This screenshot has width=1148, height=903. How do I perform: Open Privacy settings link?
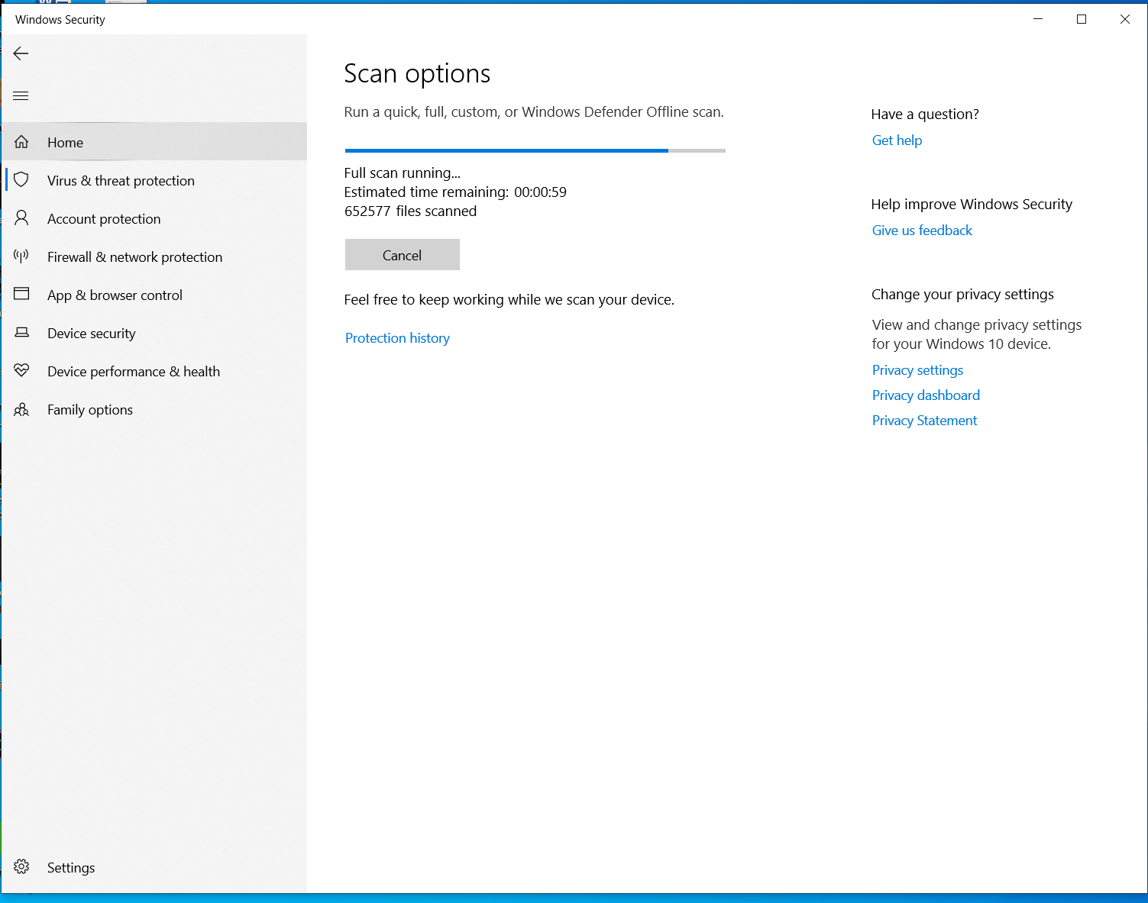point(917,370)
